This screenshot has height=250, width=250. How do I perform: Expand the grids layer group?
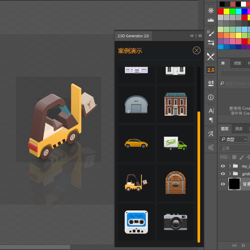tap(230, 174)
